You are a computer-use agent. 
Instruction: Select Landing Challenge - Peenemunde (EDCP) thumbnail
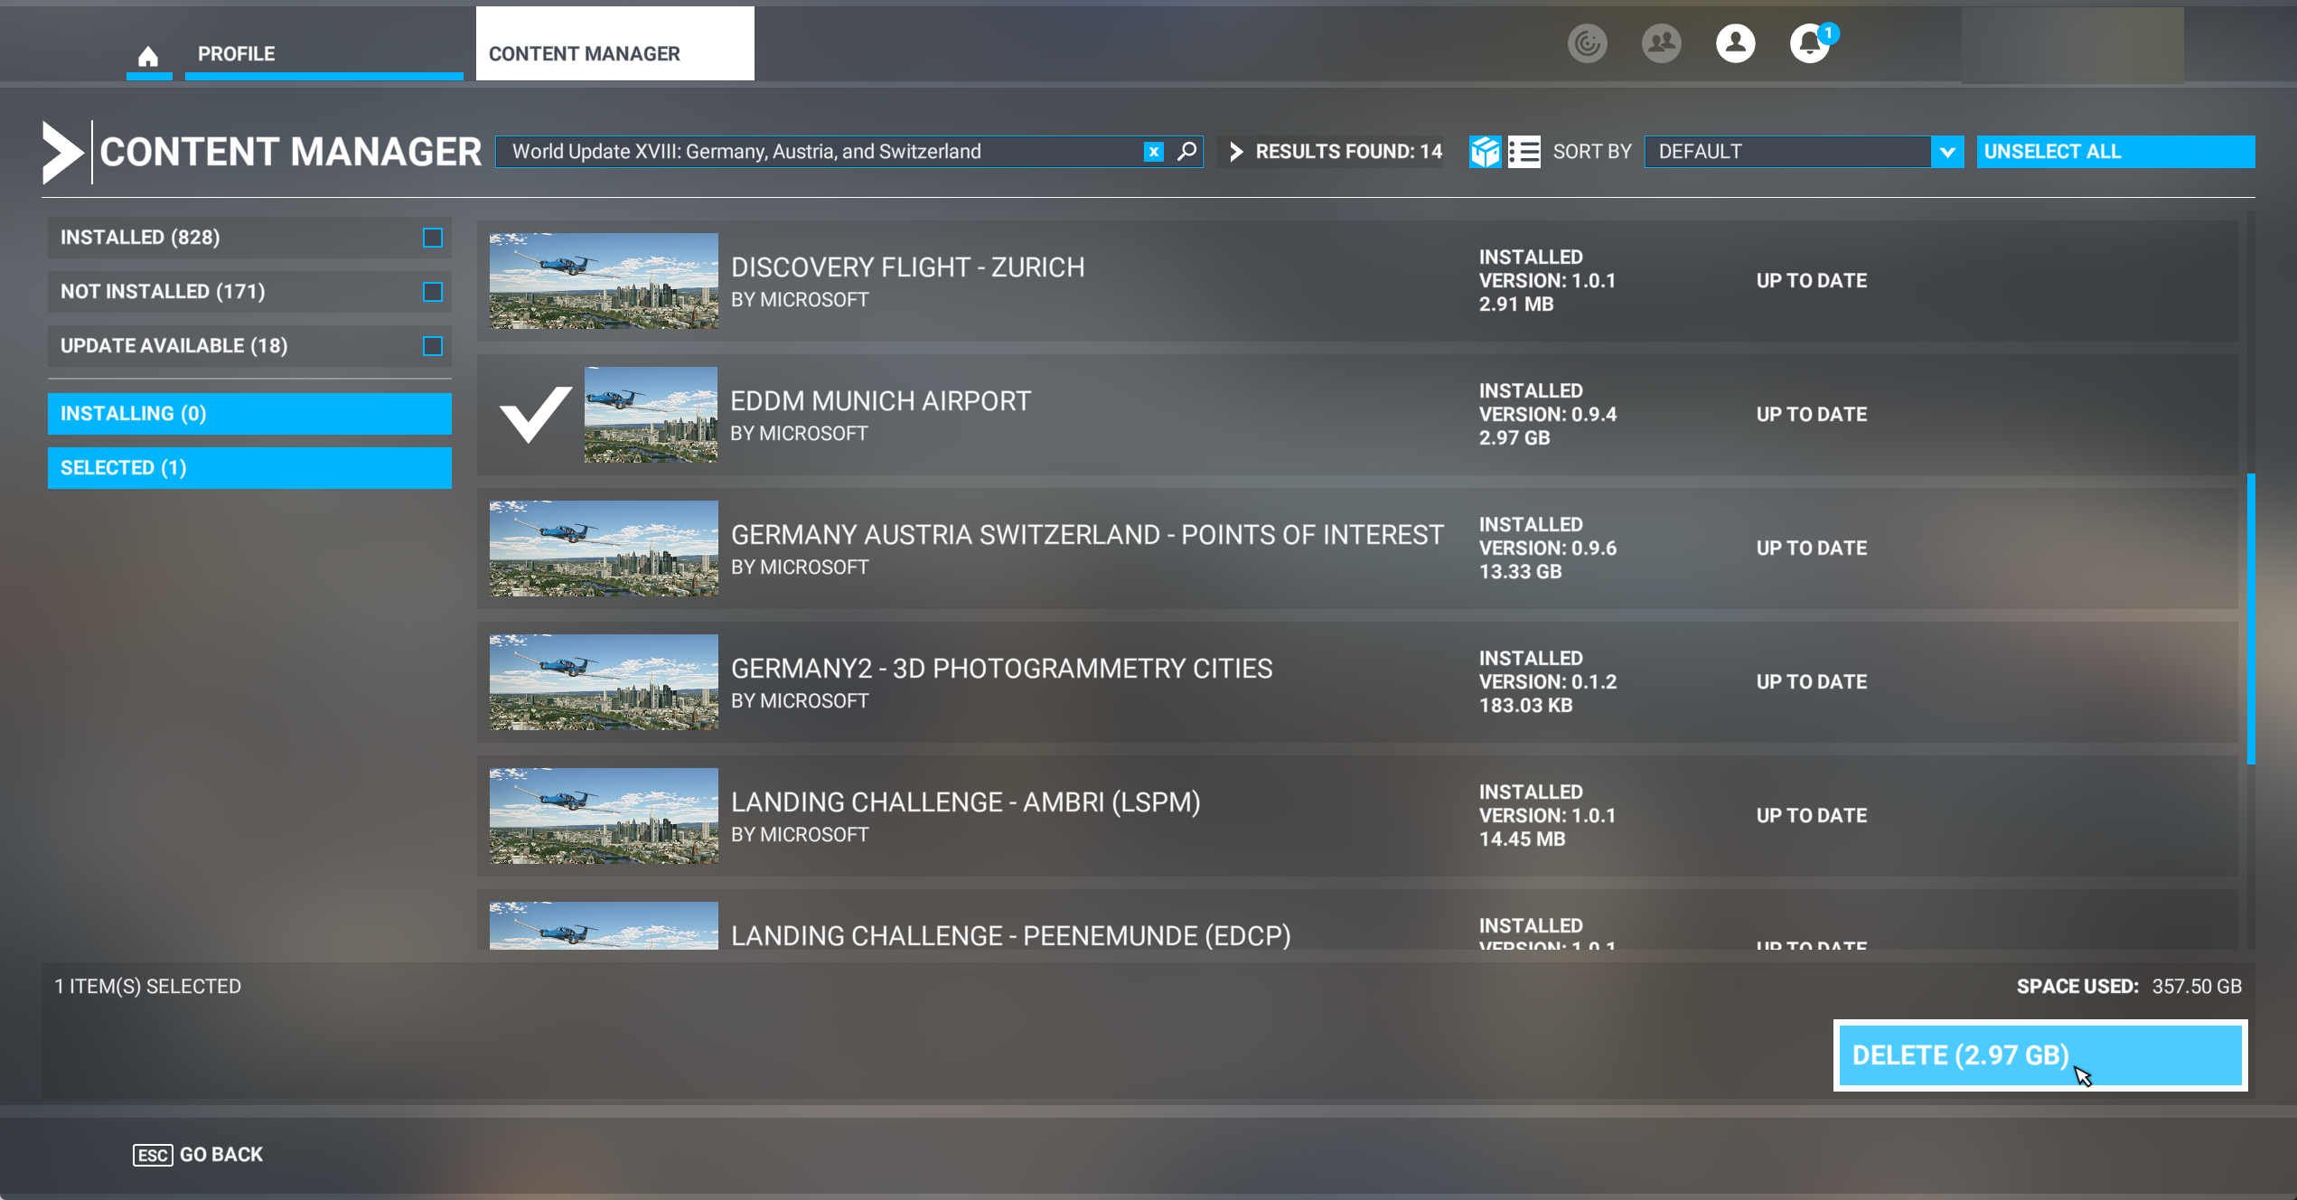tap(604, 925)
